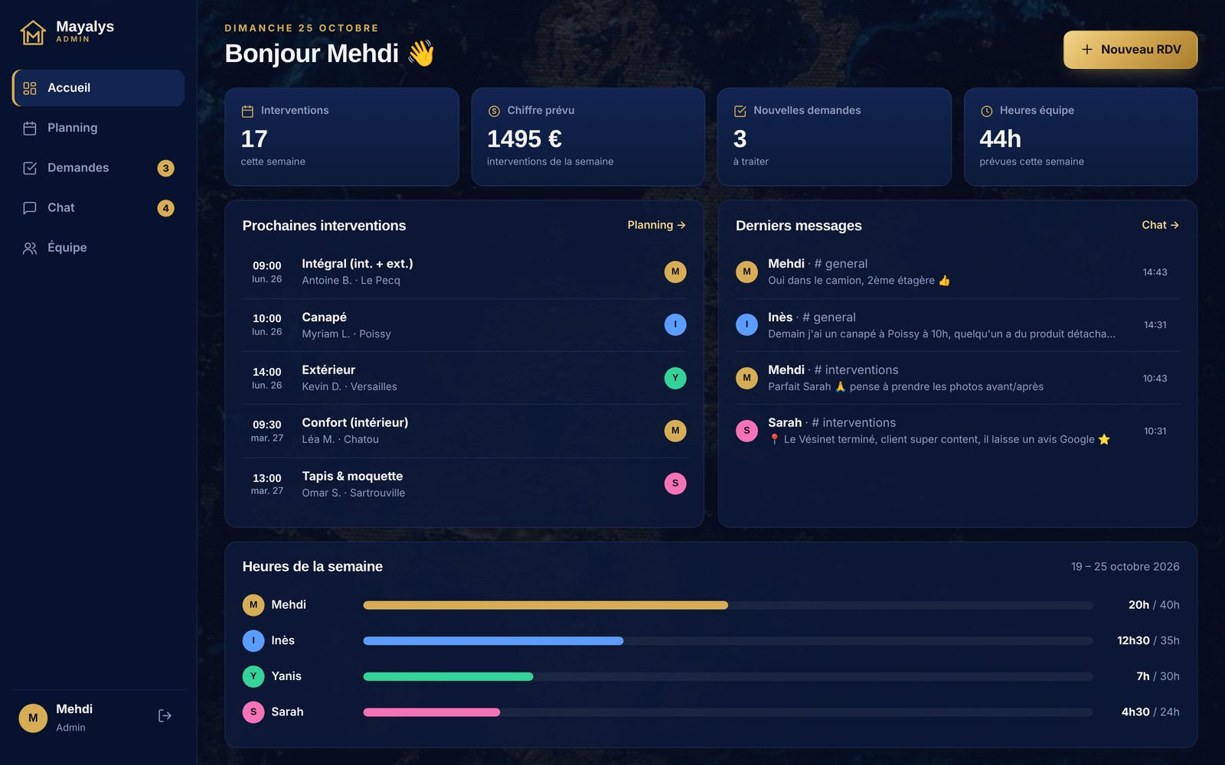Screen dimensions: 1225x765
Task: Open Demandes in the sidebar
Action: [x=98, y=168]
